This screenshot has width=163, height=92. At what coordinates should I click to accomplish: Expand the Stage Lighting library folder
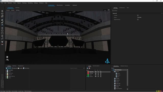tap(6, 76)
